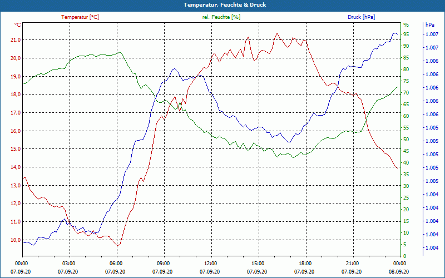Click the '08.09.20' date label
The image size is (445, 278).
coord(399,271)
